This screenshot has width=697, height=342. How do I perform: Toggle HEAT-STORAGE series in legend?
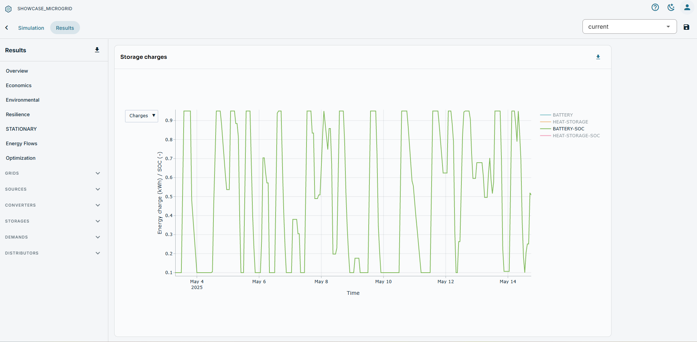564,122
